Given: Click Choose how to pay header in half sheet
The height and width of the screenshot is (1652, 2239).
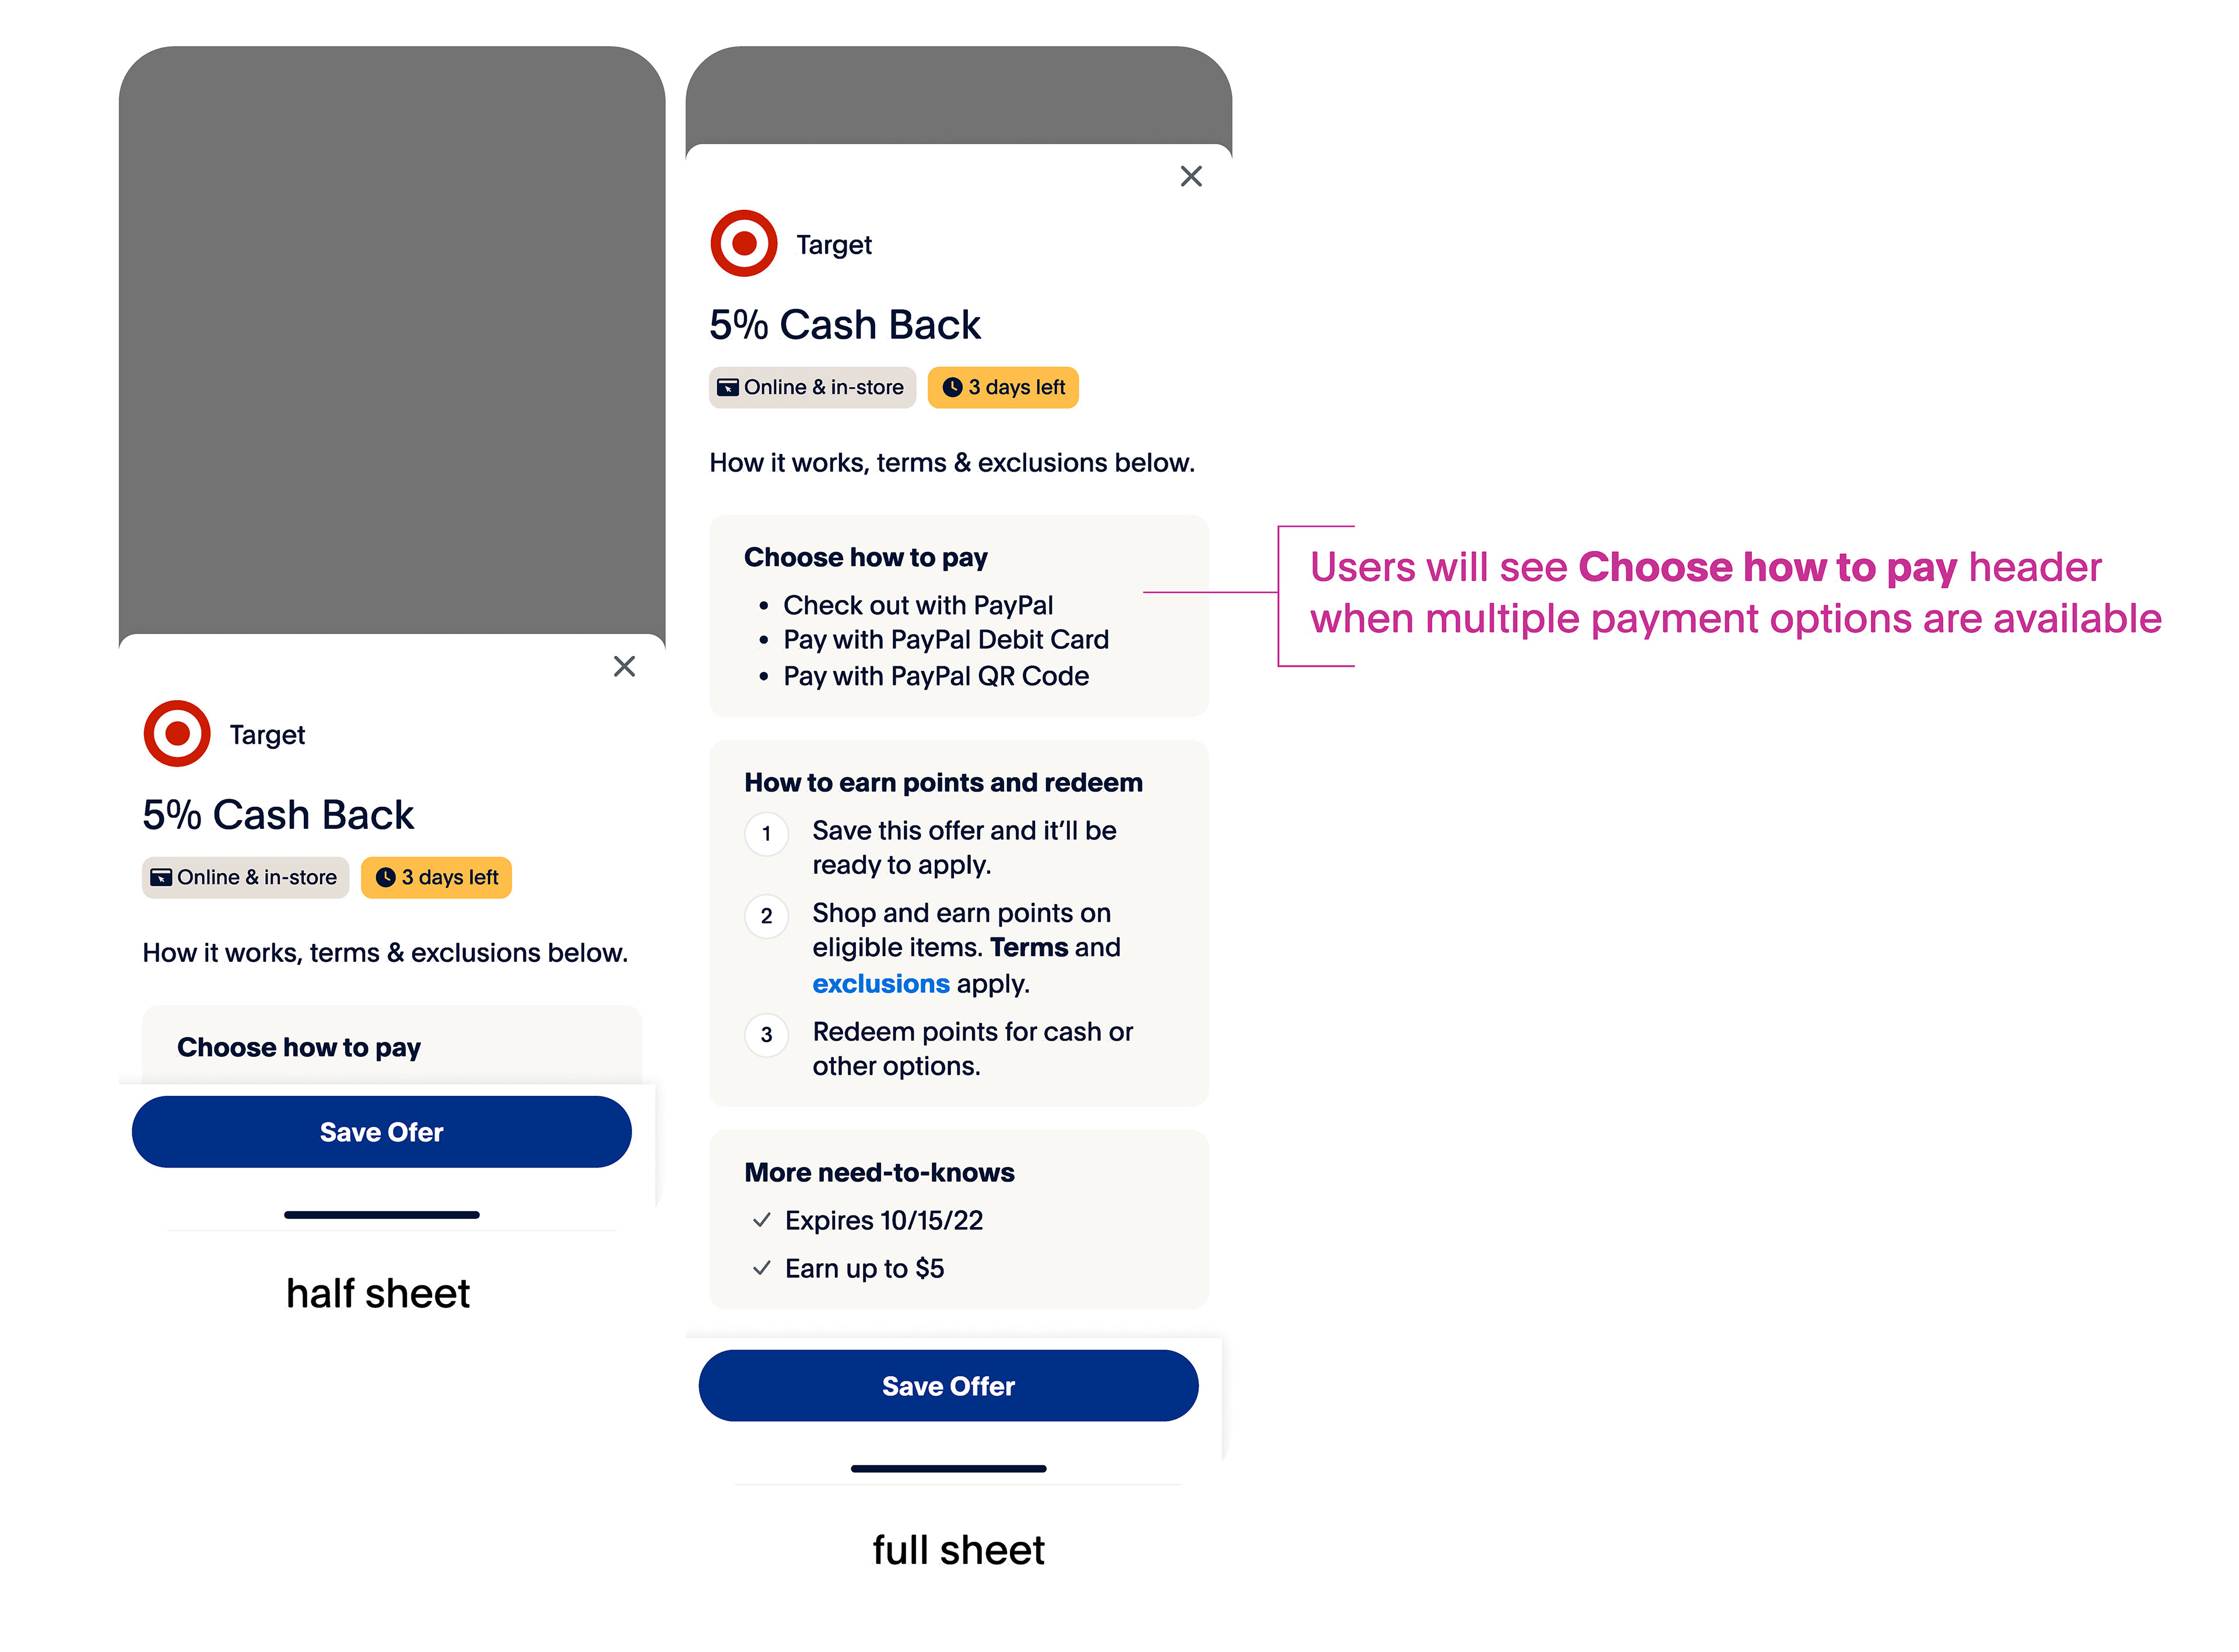Looking at the screenshot, I should tap(299, 1047).
